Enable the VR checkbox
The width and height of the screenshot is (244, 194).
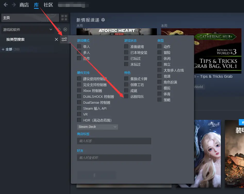click(x=79, y=114)
